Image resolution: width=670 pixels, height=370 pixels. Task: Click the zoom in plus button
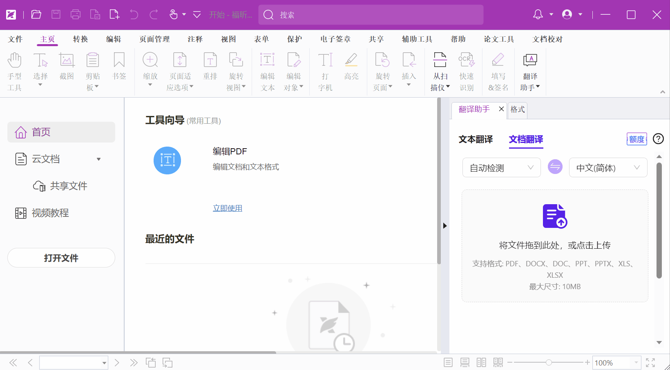point(587,362)
